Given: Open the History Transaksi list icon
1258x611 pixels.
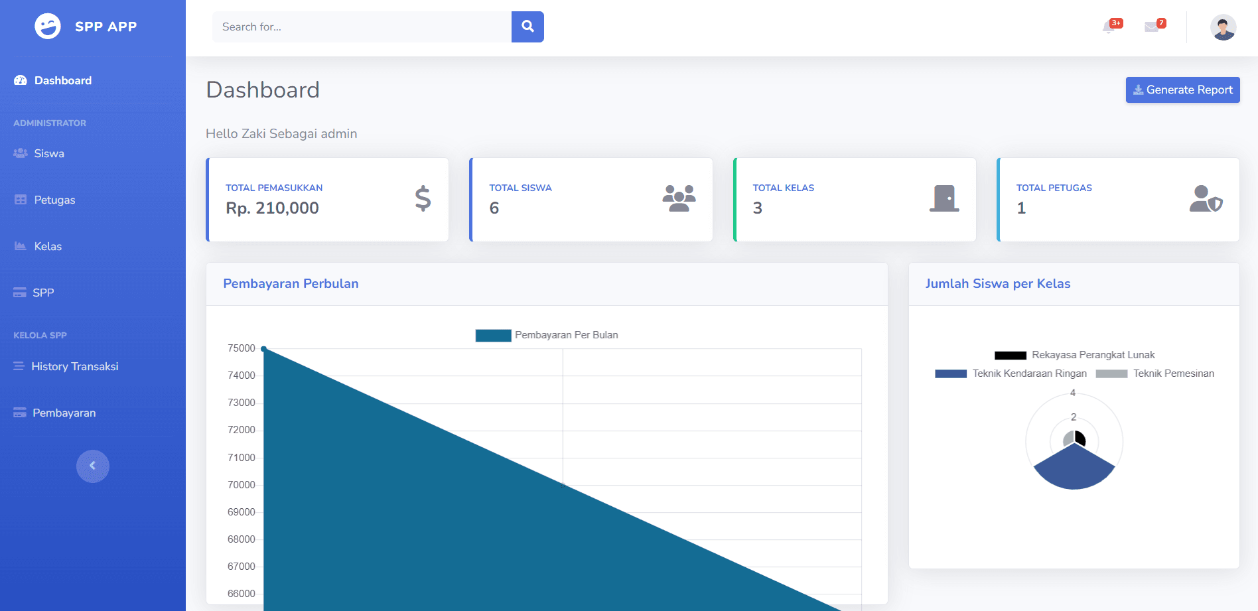Looking at the screenshot, I should click(x=19, y=366).
